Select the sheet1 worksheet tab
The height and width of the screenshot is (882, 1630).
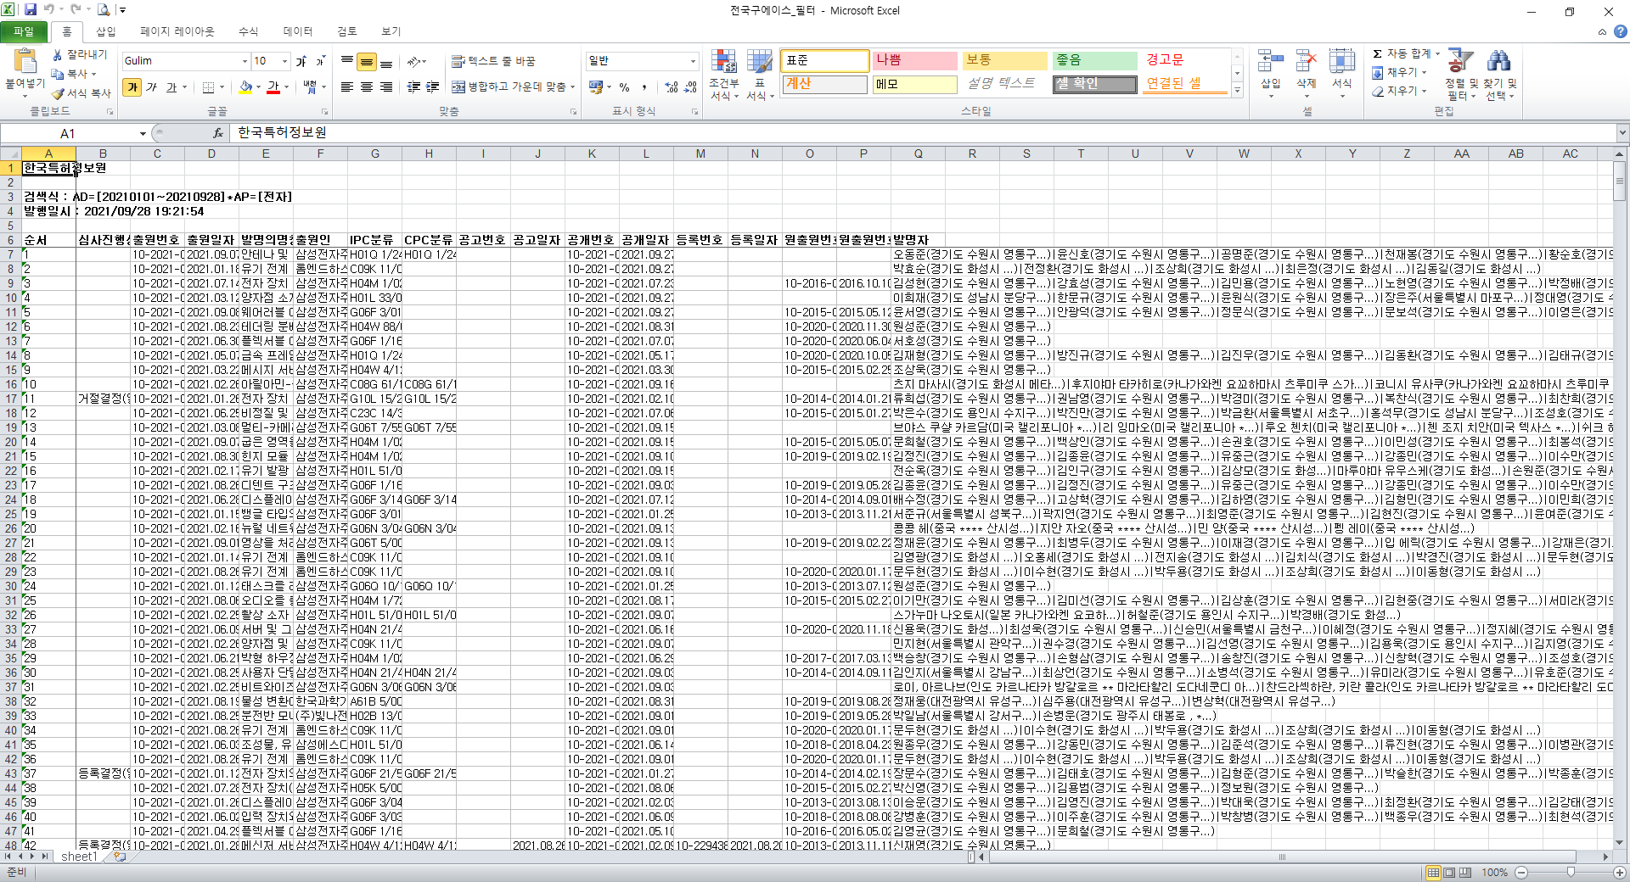(79, 857)
